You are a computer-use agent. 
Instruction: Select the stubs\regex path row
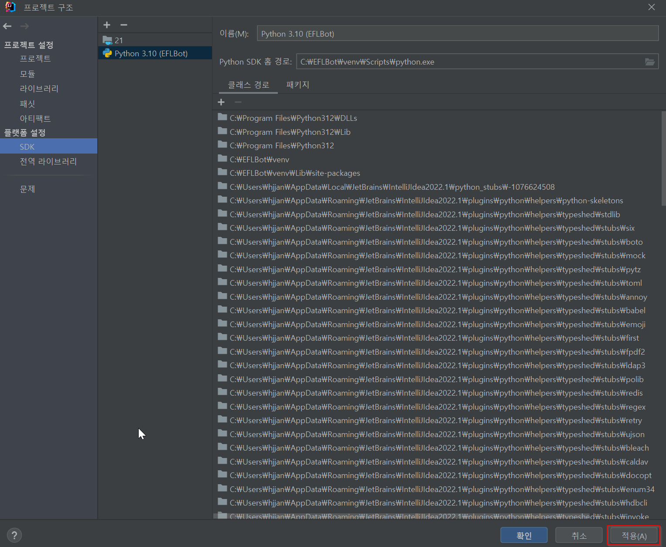[x=437, y=407]
